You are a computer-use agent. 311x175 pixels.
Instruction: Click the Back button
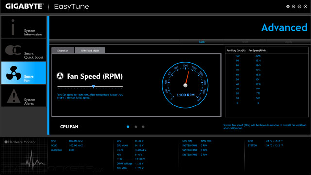click(x=202, y=42)
